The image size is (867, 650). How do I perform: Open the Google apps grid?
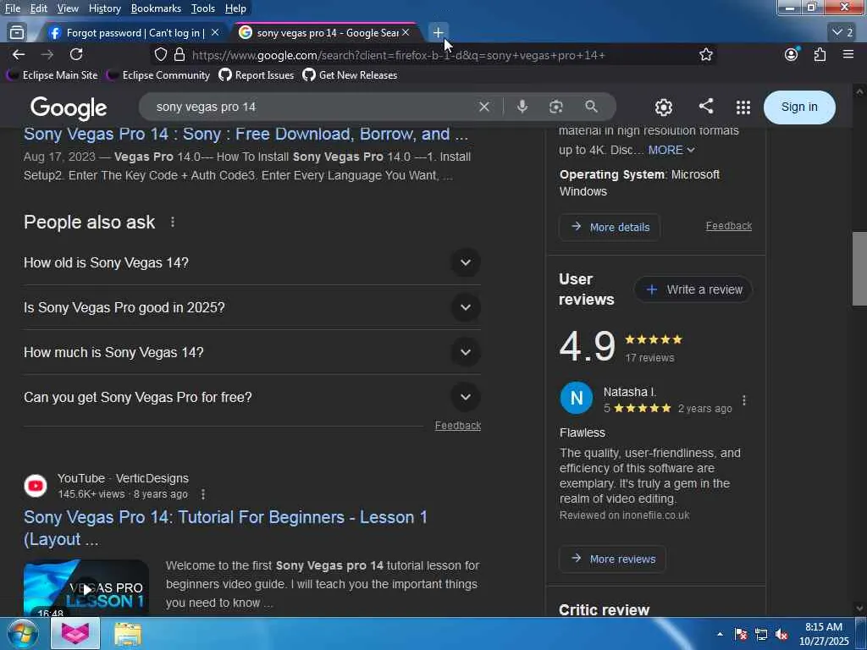click(743, 107)
